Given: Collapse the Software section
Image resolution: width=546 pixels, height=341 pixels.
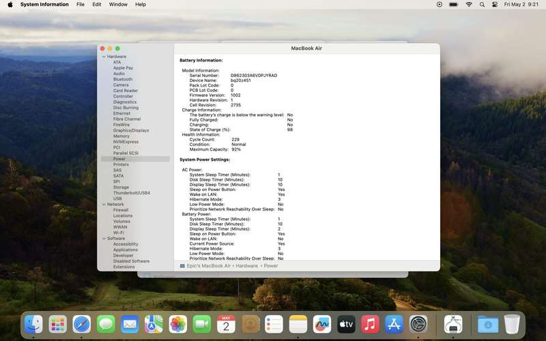Looking at the screenshot, I should click(x=104, y=238).
